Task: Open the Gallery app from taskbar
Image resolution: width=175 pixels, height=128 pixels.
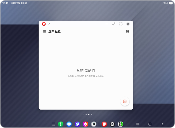Action: point(85,124)
